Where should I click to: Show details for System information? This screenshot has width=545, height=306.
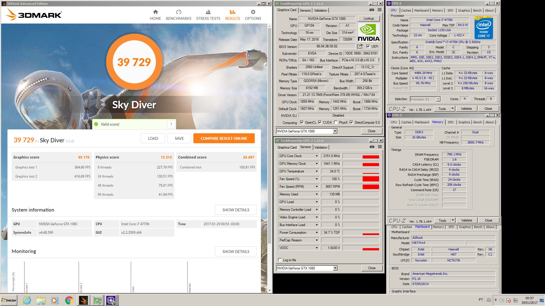click(236, 210)
